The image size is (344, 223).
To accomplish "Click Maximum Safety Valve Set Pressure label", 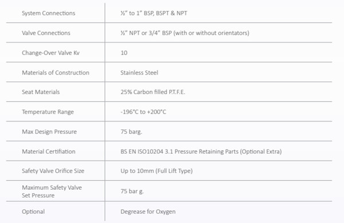I will (52, 191).
